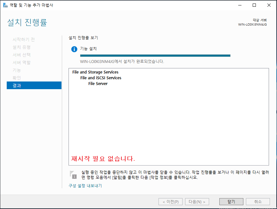Click the red 재시작 필요 없습니다 text
Image resolution: width=277 pixels, height=209 pixels.
[x=103, y=159]
